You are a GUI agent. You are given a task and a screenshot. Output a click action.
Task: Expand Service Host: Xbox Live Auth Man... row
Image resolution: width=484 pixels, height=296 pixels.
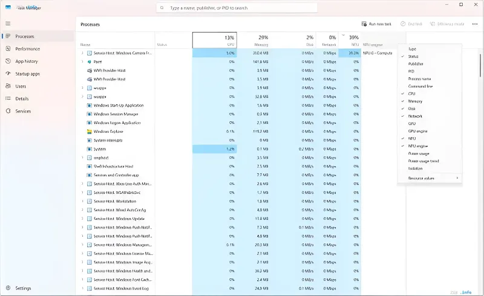[x=82, y=184]
